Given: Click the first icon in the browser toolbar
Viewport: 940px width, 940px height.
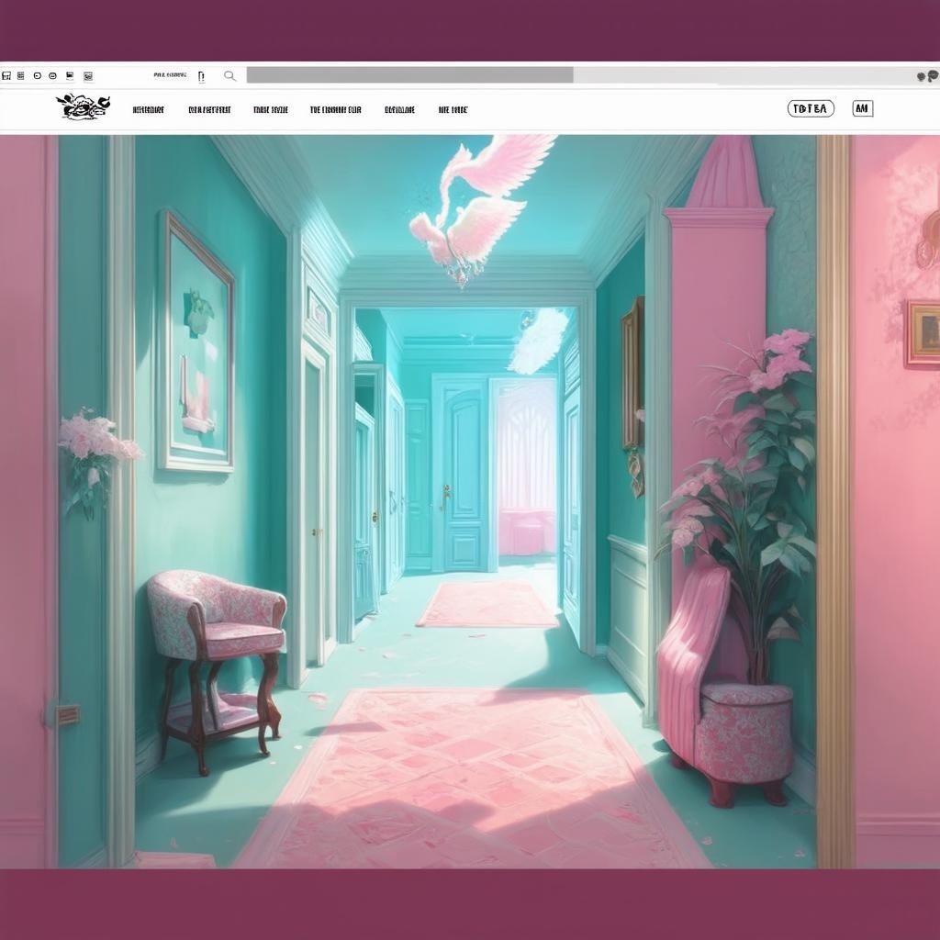Looking at the screenshot, I should pos(6,76).
